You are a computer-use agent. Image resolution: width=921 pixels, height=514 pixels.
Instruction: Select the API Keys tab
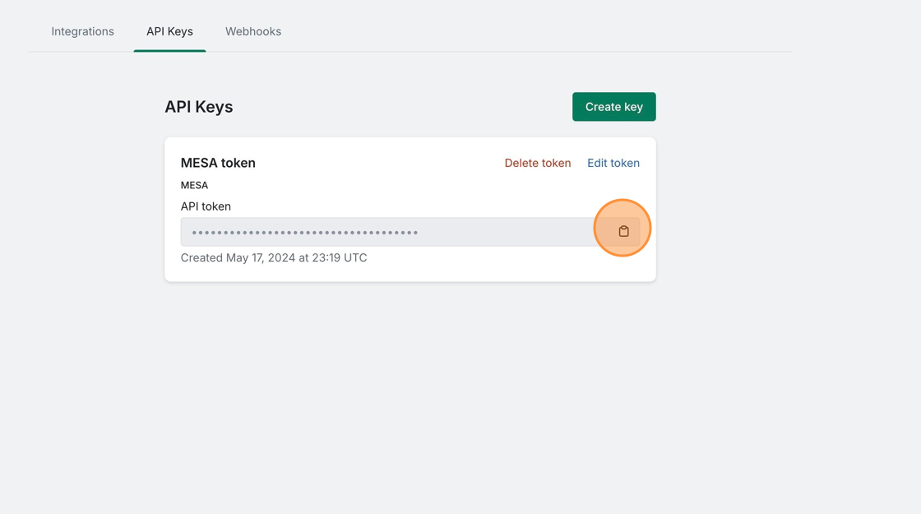point(169,31)
